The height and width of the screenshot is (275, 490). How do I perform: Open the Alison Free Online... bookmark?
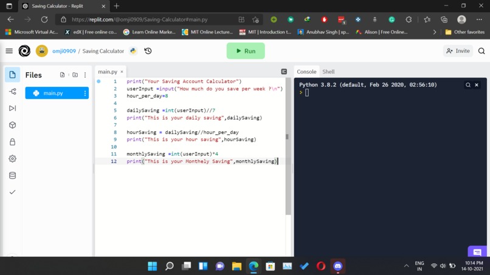pos(382,32)
